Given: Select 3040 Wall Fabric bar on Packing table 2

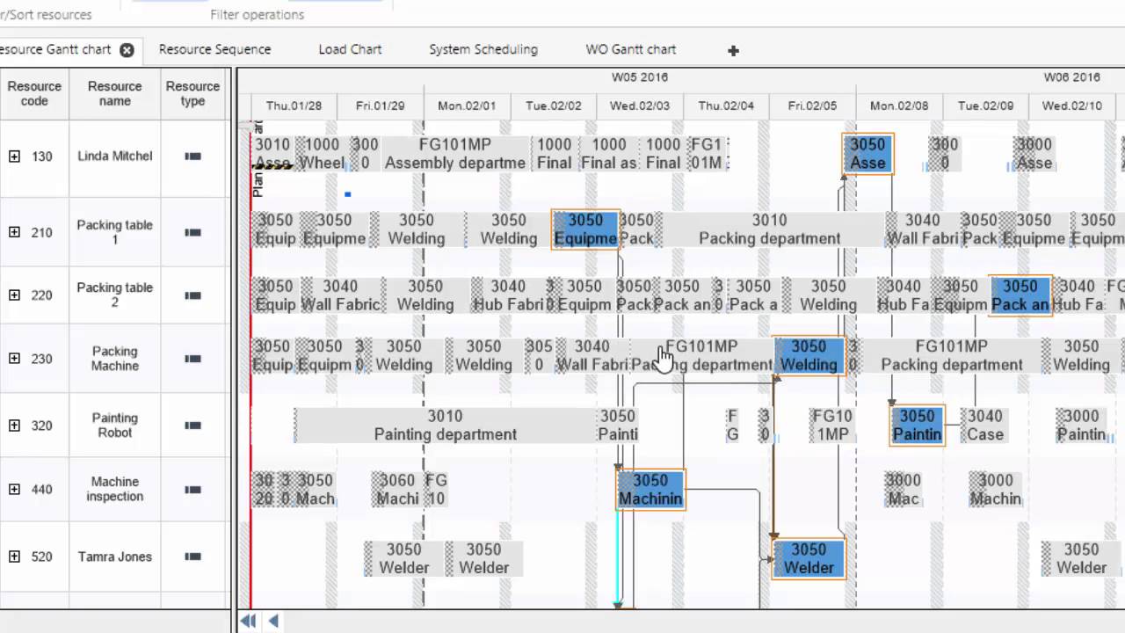Looking at the screenshot, I should (x=340, y=295).
